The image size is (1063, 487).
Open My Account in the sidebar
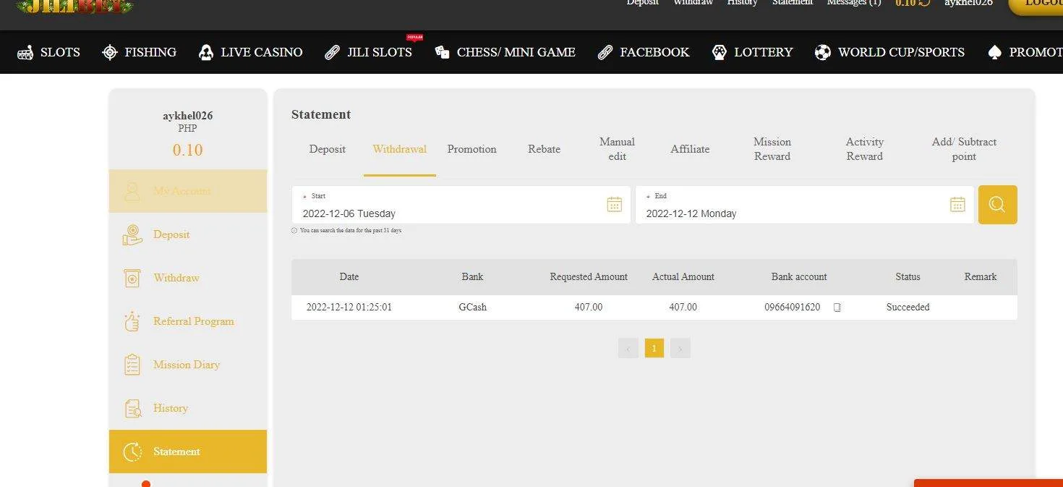pos(188,191)
